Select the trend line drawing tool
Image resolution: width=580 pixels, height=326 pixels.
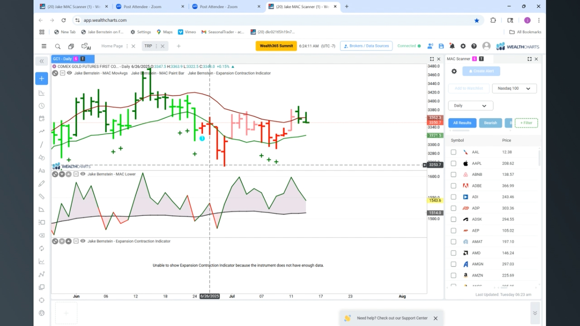click(x=42, y=145)
